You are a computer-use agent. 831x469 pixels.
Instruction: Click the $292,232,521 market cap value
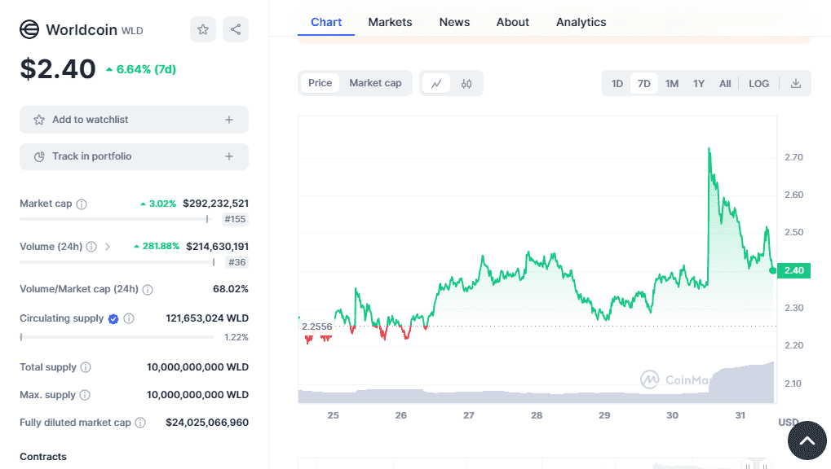(x=215, y=204)
